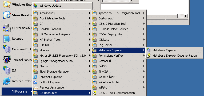204x96 pixels.
Task: Open the IIS shortcut in the Start menu
Action: [x=18, y=70]
